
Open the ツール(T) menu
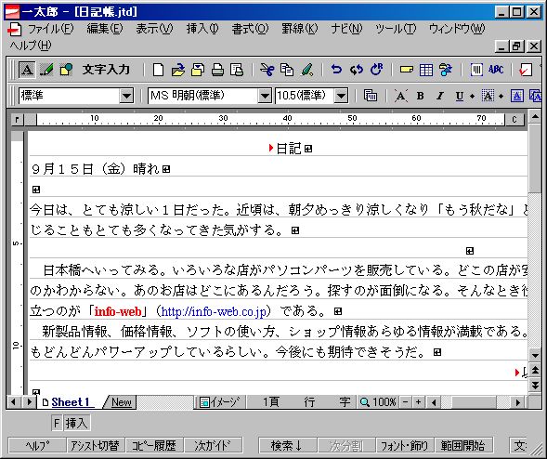pos(396,29)
